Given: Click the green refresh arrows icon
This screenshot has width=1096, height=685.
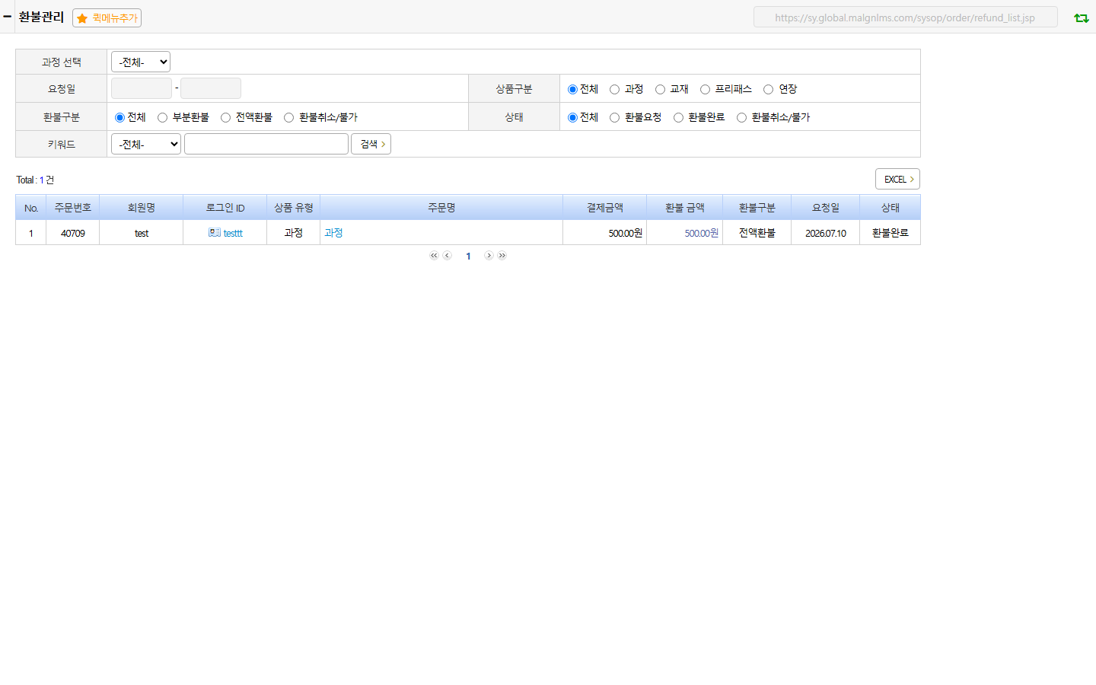Looking at the screenshot, I should pyautogui.click(x=1081, y=18).
